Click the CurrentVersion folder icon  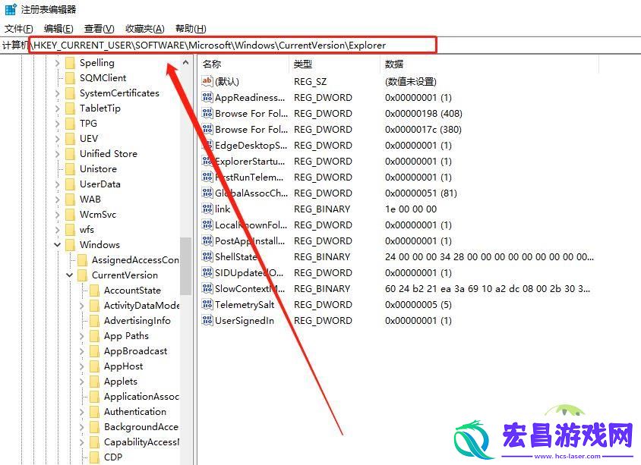[x=83, y=275]
